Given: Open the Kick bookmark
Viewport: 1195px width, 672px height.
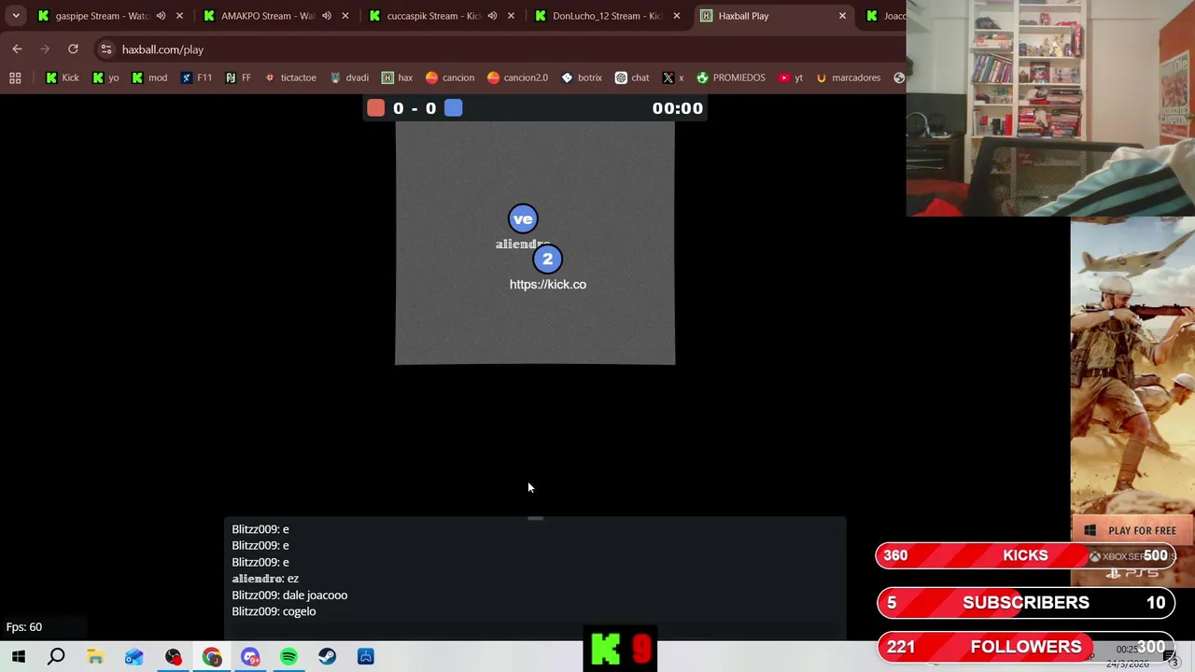Looking at the screenshot, I should [62, 77].
